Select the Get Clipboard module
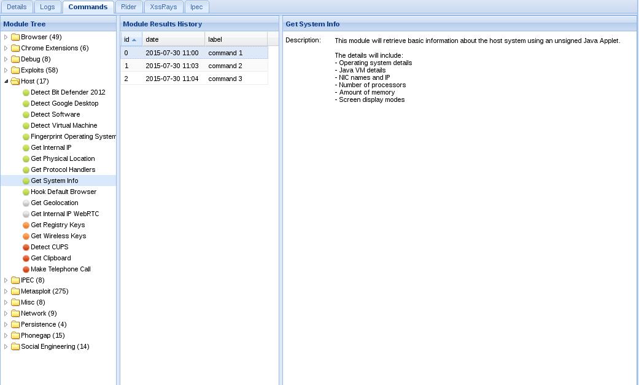 coord(51,258)
